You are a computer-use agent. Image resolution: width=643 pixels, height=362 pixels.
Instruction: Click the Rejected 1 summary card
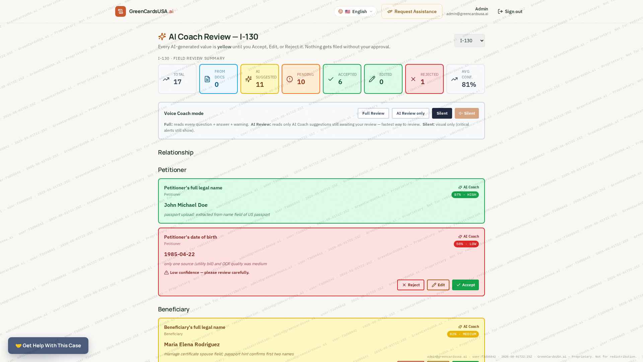(x=424, y=79)
